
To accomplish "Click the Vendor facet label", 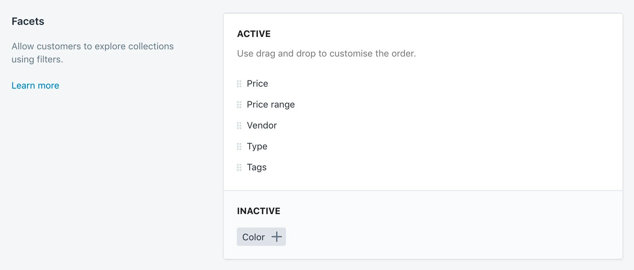I will tap(261, 126).
